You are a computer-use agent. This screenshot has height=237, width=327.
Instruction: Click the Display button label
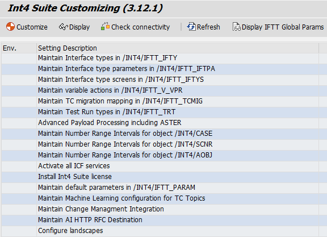click(79, 27)
